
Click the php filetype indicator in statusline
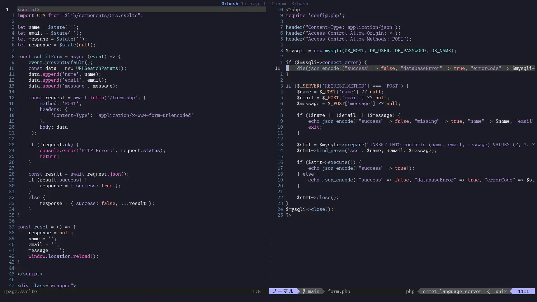[x=410, y=291]
